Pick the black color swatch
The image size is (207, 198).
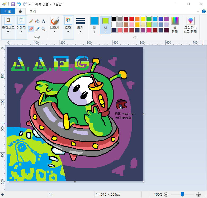click(x=114, y=19)
